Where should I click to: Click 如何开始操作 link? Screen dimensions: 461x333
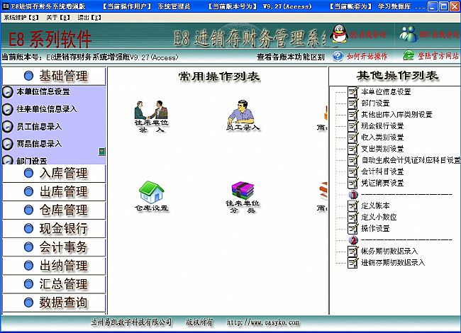367,56
